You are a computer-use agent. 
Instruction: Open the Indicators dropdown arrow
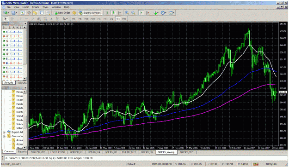coord(158,13)
